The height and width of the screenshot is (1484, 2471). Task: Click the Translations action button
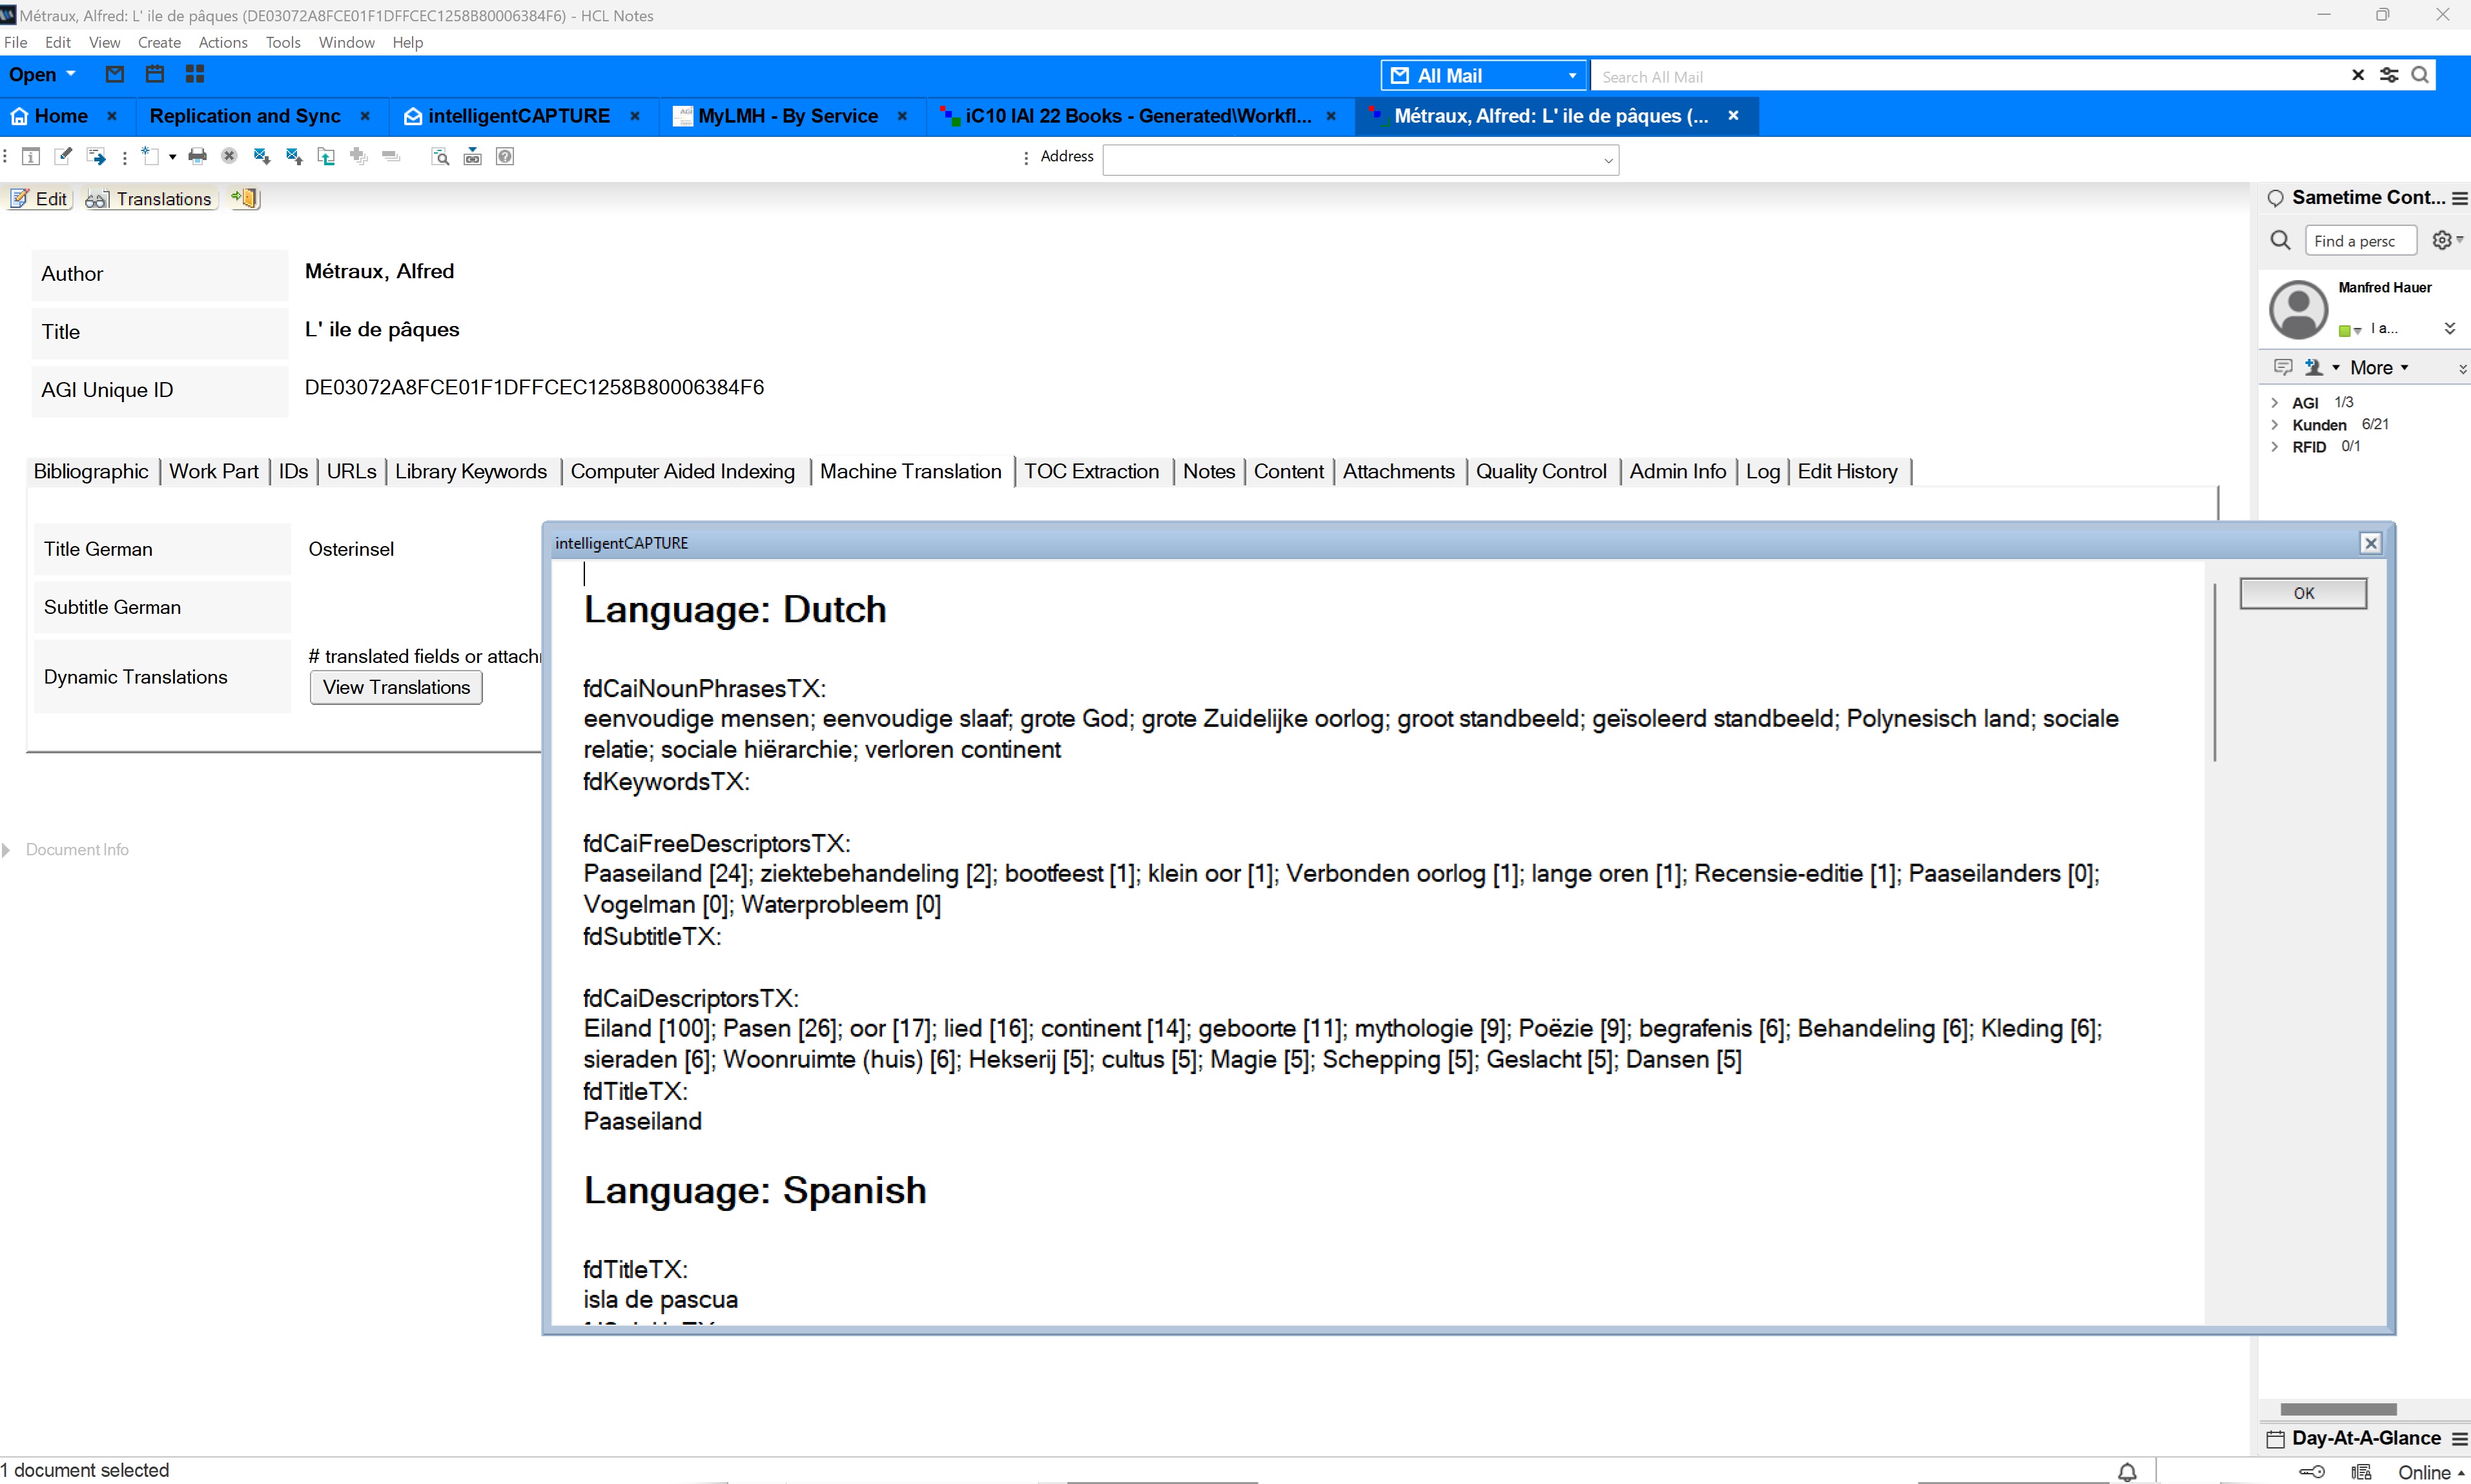150,198
